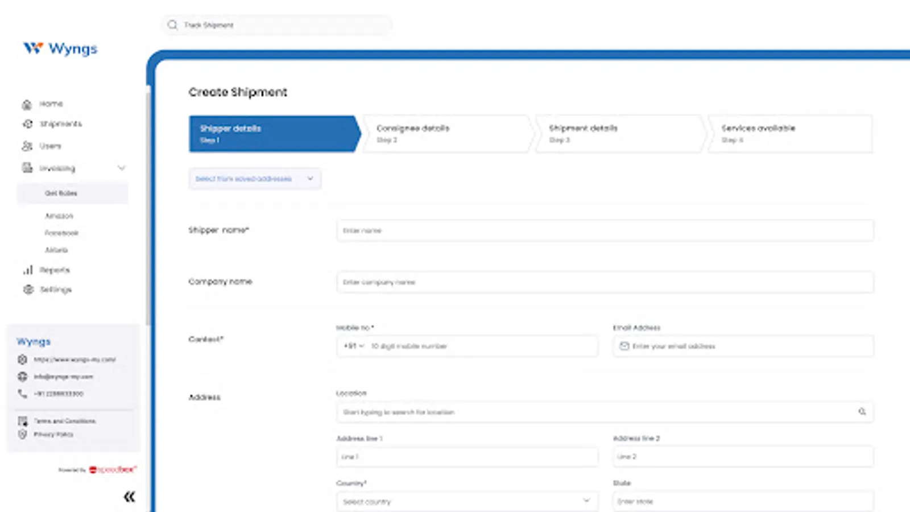
Task: Expand the Invoicing section chevron
Action: click(x=121, y=168)
